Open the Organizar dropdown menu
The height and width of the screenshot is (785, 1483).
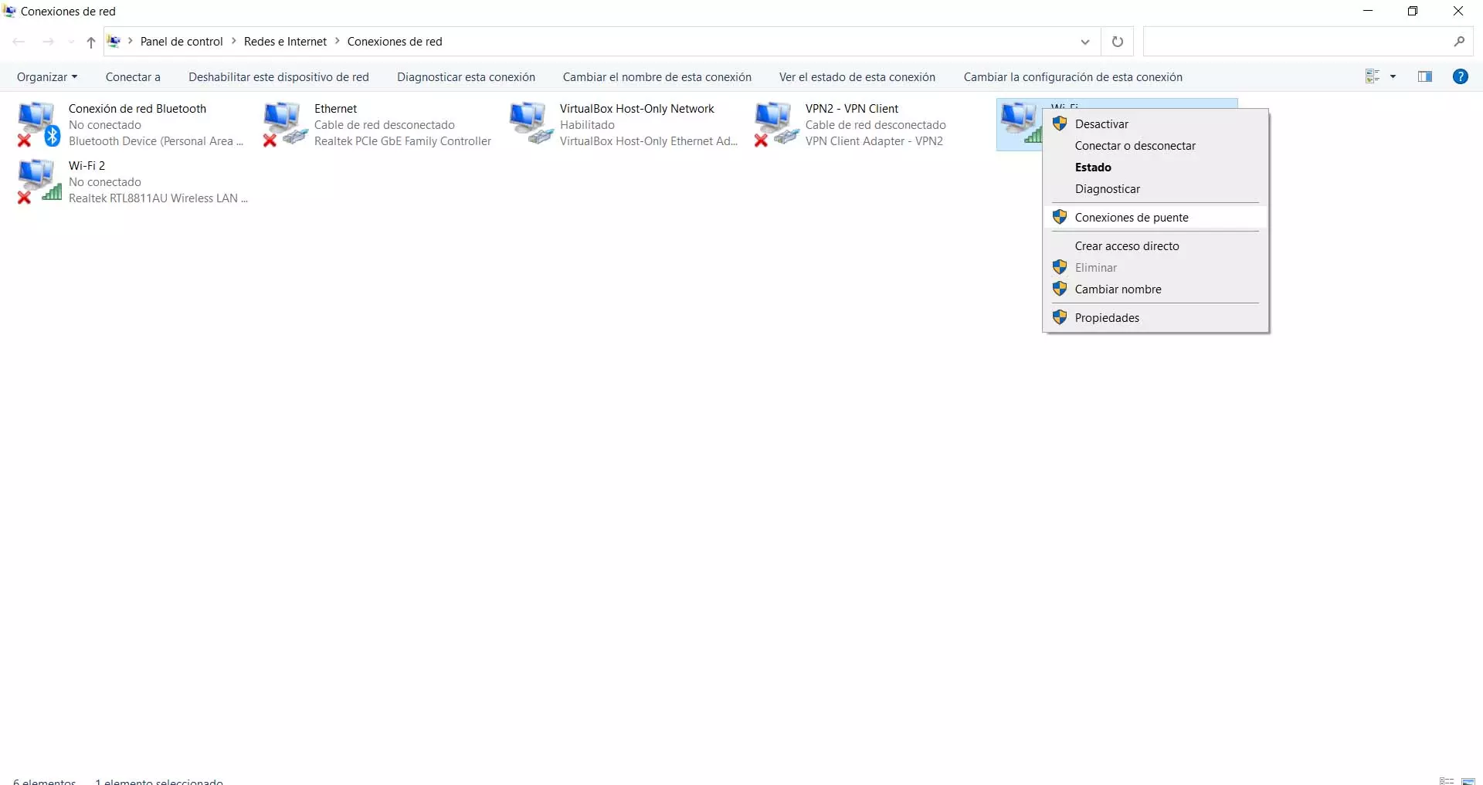[x=47, y=76]
